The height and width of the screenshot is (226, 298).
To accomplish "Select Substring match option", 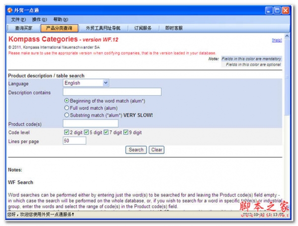I will pos(67,115).
